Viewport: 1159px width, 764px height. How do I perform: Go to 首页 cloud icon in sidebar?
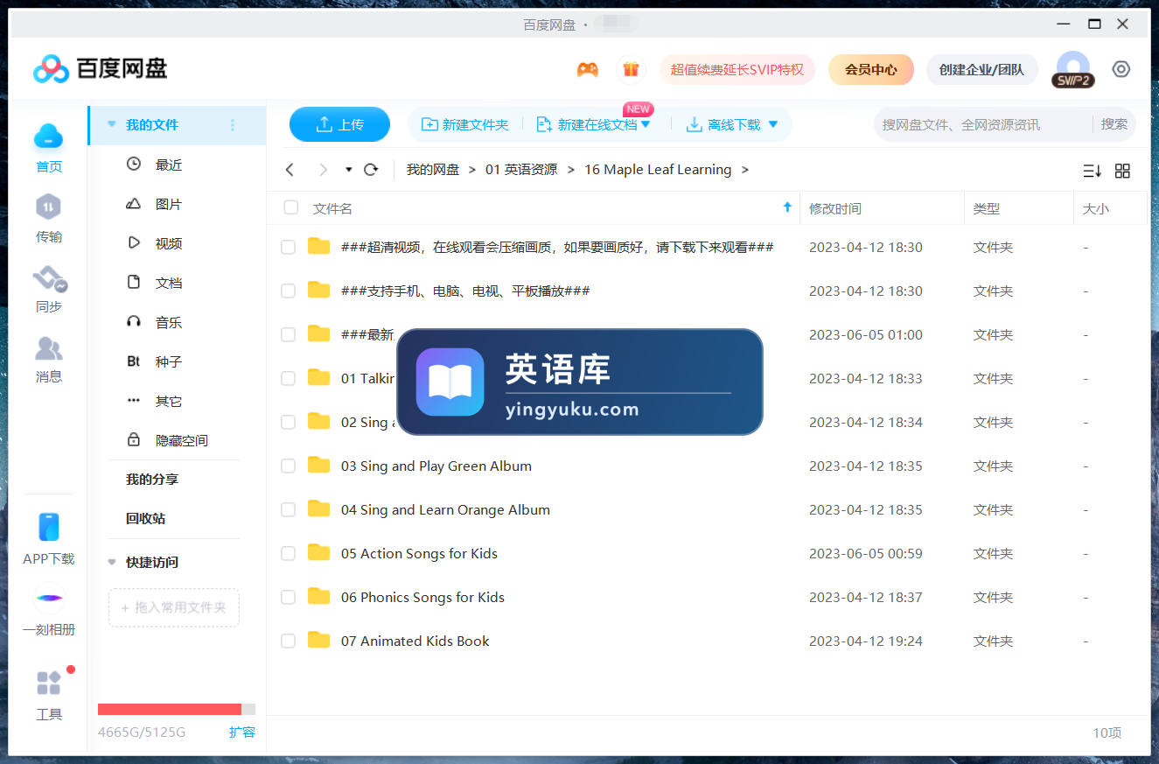click(x=49, y=137)
